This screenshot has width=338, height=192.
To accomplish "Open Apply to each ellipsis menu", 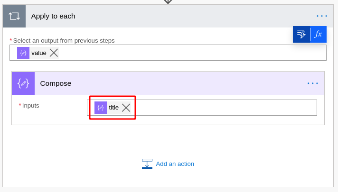I will 321,16.
